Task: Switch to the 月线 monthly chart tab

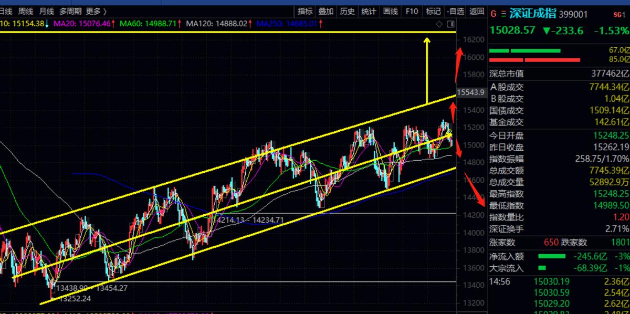Action: (x=46, y=11)
